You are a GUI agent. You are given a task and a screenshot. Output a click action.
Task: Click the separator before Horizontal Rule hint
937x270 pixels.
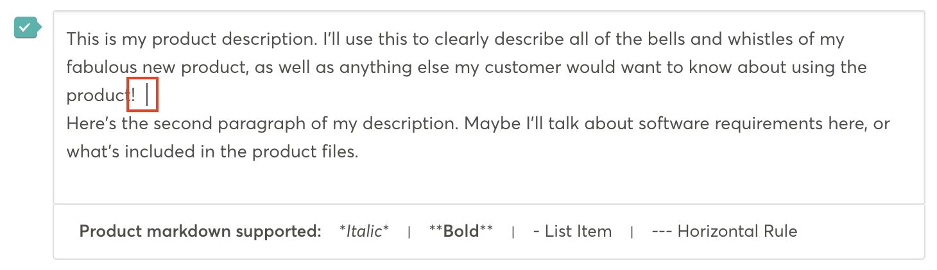[632, 232]
